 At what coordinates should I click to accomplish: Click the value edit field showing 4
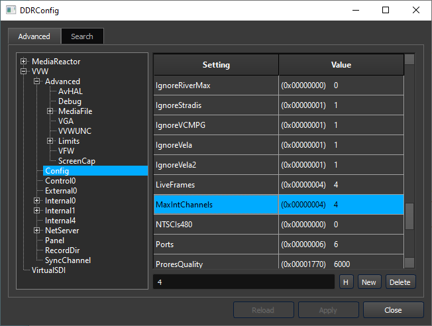pyautogui.click(x=244, y=282)
